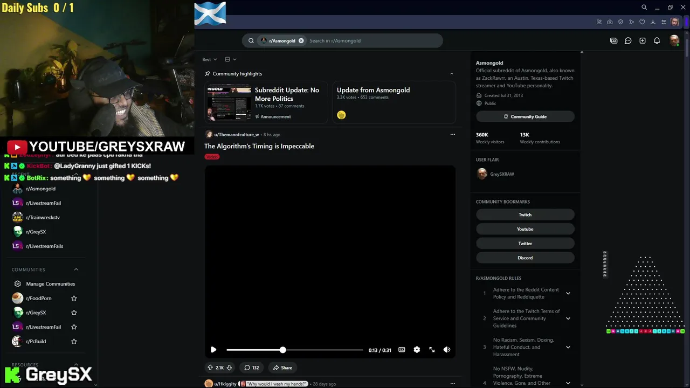Open the browser downloads icon
The height and width of the screenshot is (388, 690).
click(653, 22)
